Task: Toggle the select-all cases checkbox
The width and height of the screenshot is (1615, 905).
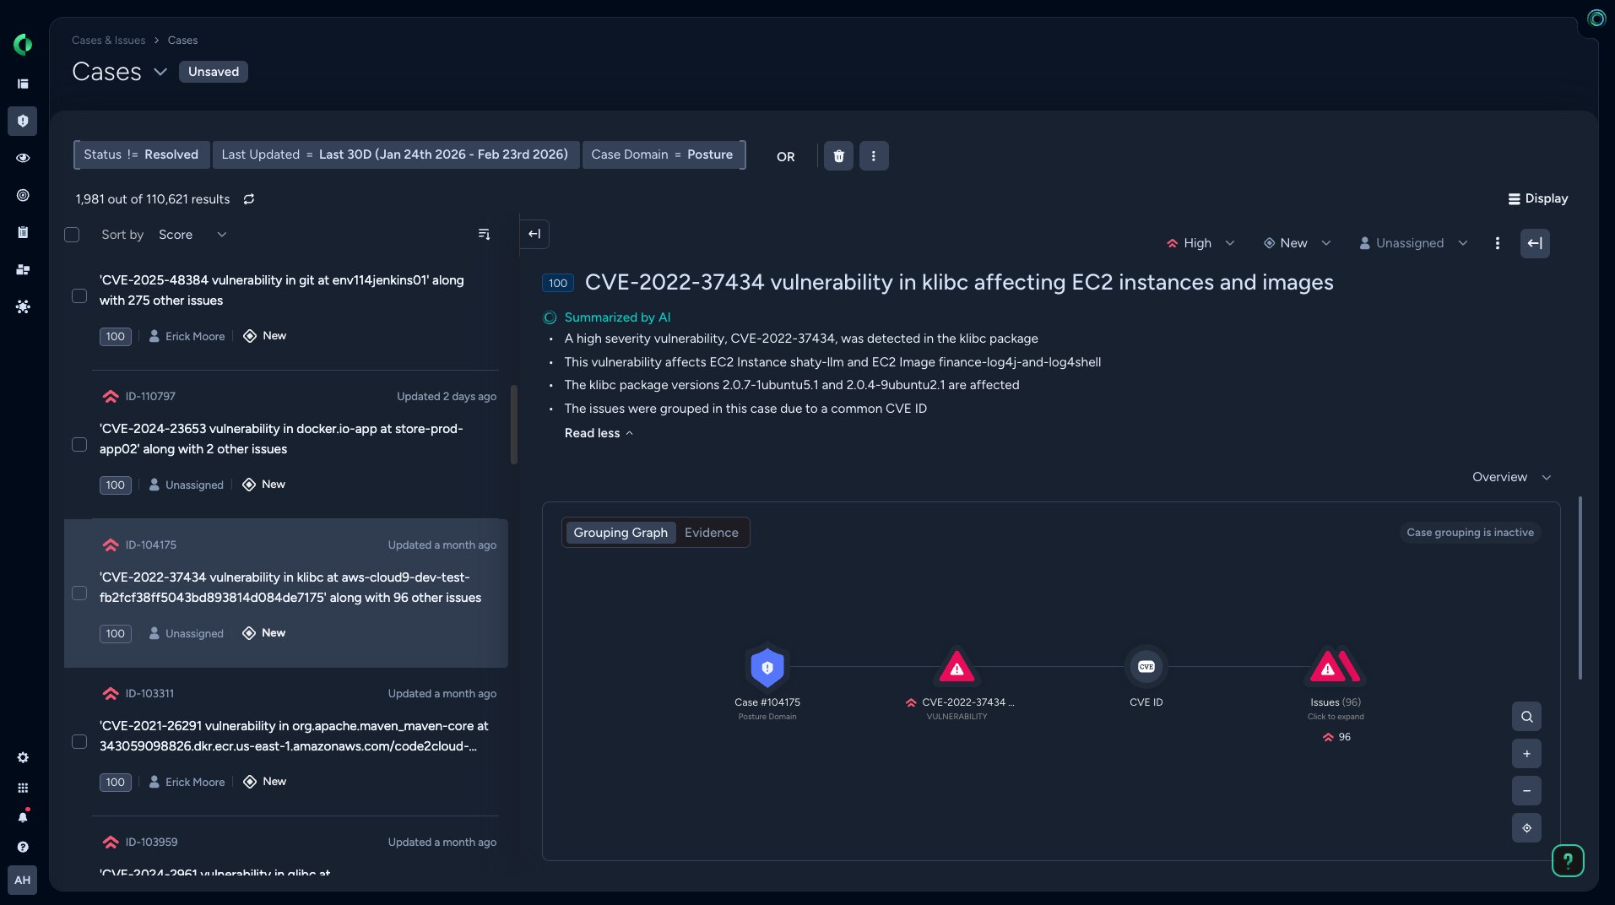Action: pyautogui.click(x=72, y=235)
